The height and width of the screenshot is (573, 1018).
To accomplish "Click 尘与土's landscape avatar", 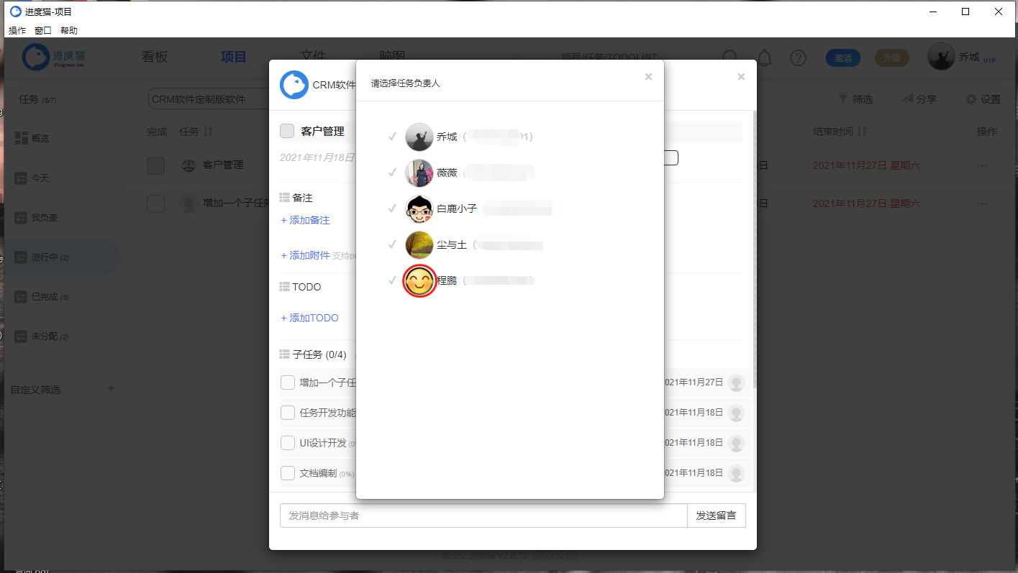I will coord(419,244).
